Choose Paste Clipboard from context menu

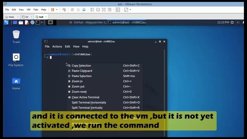click(104, 71)
